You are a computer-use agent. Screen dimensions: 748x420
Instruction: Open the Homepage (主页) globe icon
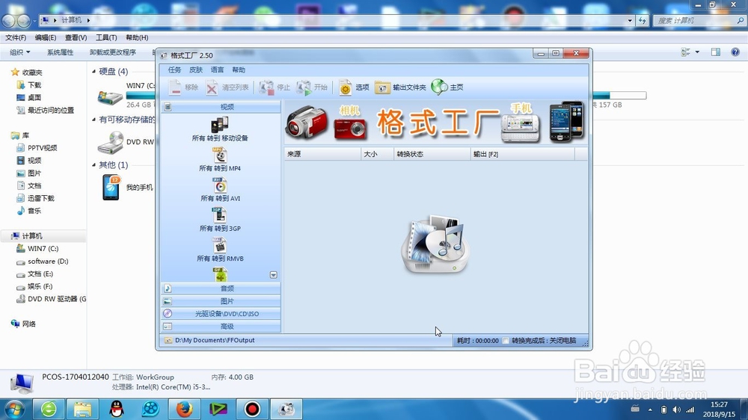click(439, 87)
